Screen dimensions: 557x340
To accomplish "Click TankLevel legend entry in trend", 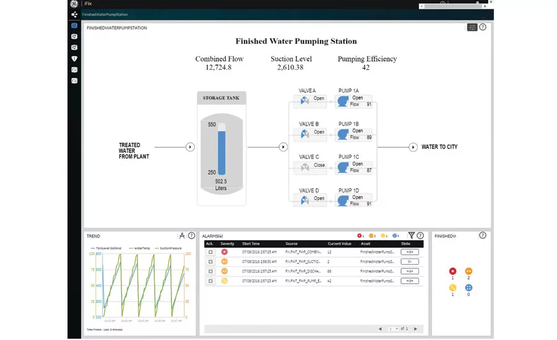I will [x=106, y=249].
